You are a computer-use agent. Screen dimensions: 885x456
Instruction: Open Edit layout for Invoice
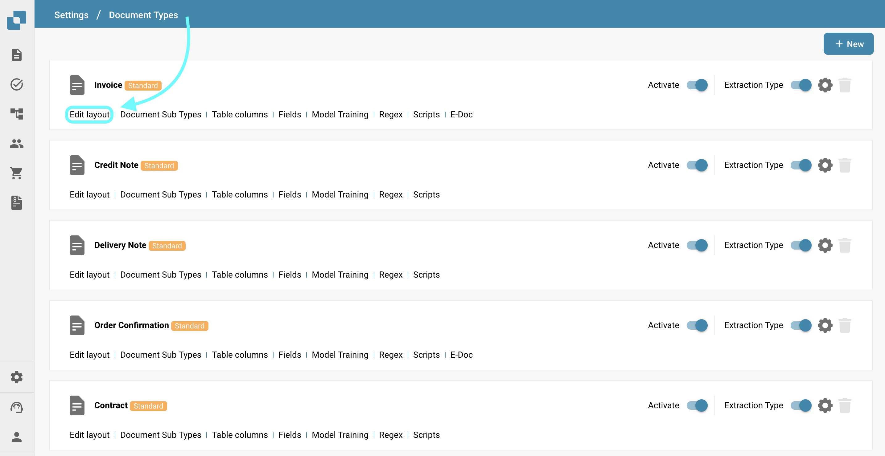[89, 114]
